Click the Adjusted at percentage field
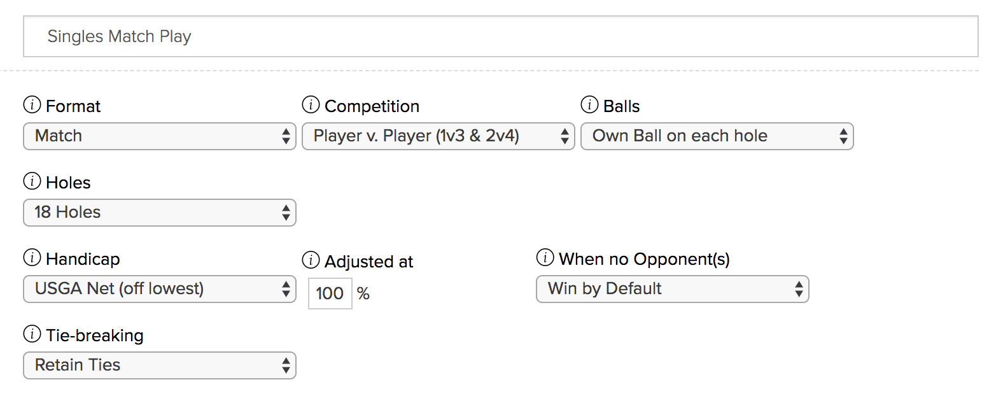Screen dimensions: 989x396 pos(330,293)
